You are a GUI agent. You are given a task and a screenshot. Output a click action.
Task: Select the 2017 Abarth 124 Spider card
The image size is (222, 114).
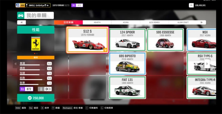tap(127, 40)
